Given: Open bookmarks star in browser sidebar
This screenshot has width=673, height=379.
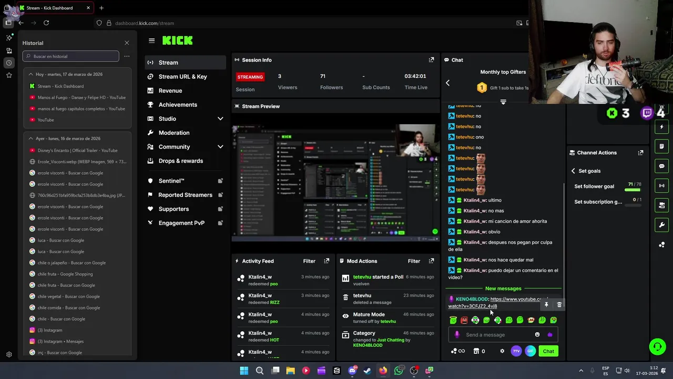Looking at the screenshot, I should tap(9, 75).
